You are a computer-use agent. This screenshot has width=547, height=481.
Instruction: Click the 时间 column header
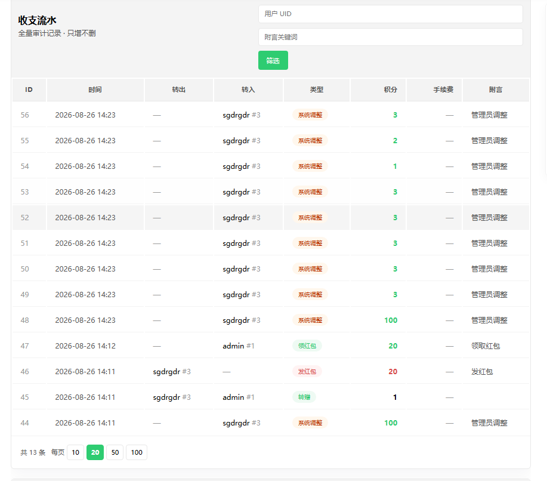(95, 90)
